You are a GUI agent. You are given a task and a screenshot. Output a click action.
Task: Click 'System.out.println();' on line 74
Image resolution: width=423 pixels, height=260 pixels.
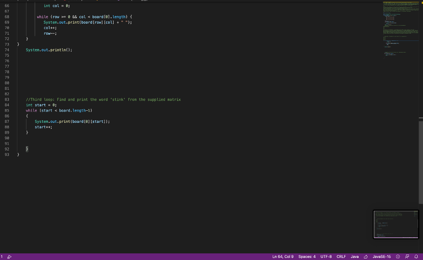point(49,50)
